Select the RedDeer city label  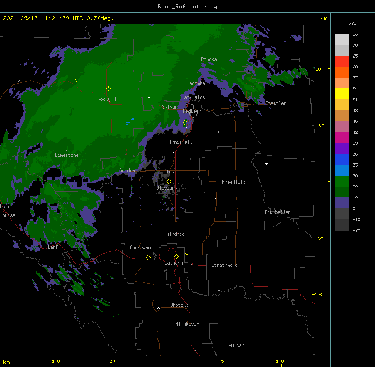pyautogui.click(x=191, y=111)
